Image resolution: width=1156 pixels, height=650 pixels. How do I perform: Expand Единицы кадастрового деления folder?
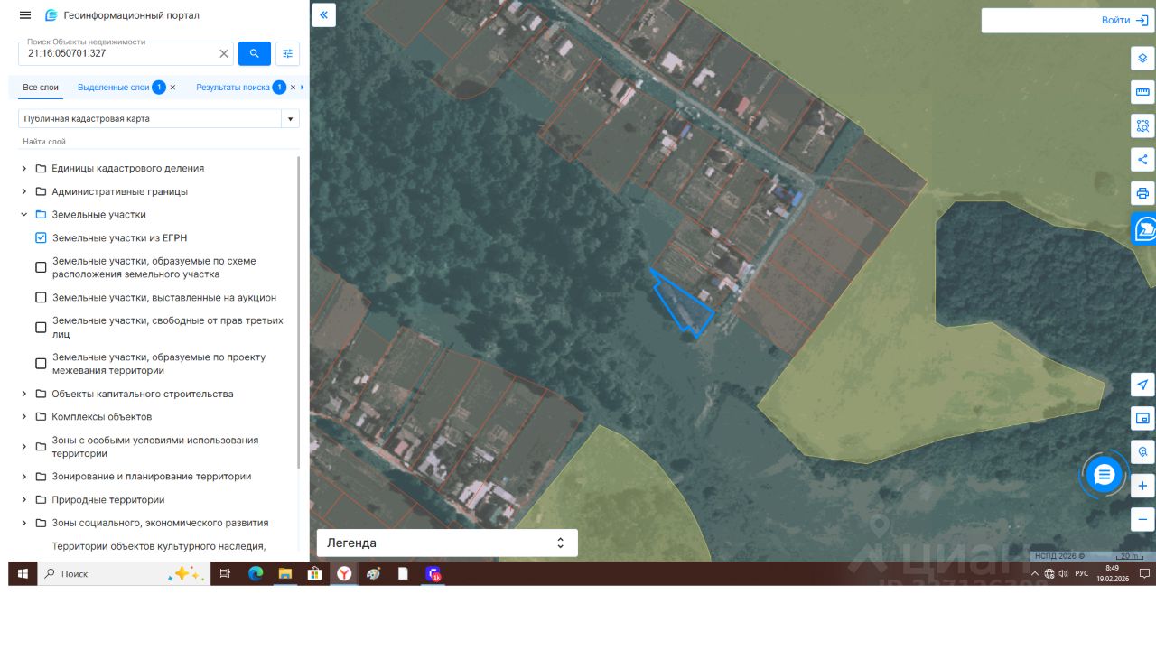pos(24,168)
